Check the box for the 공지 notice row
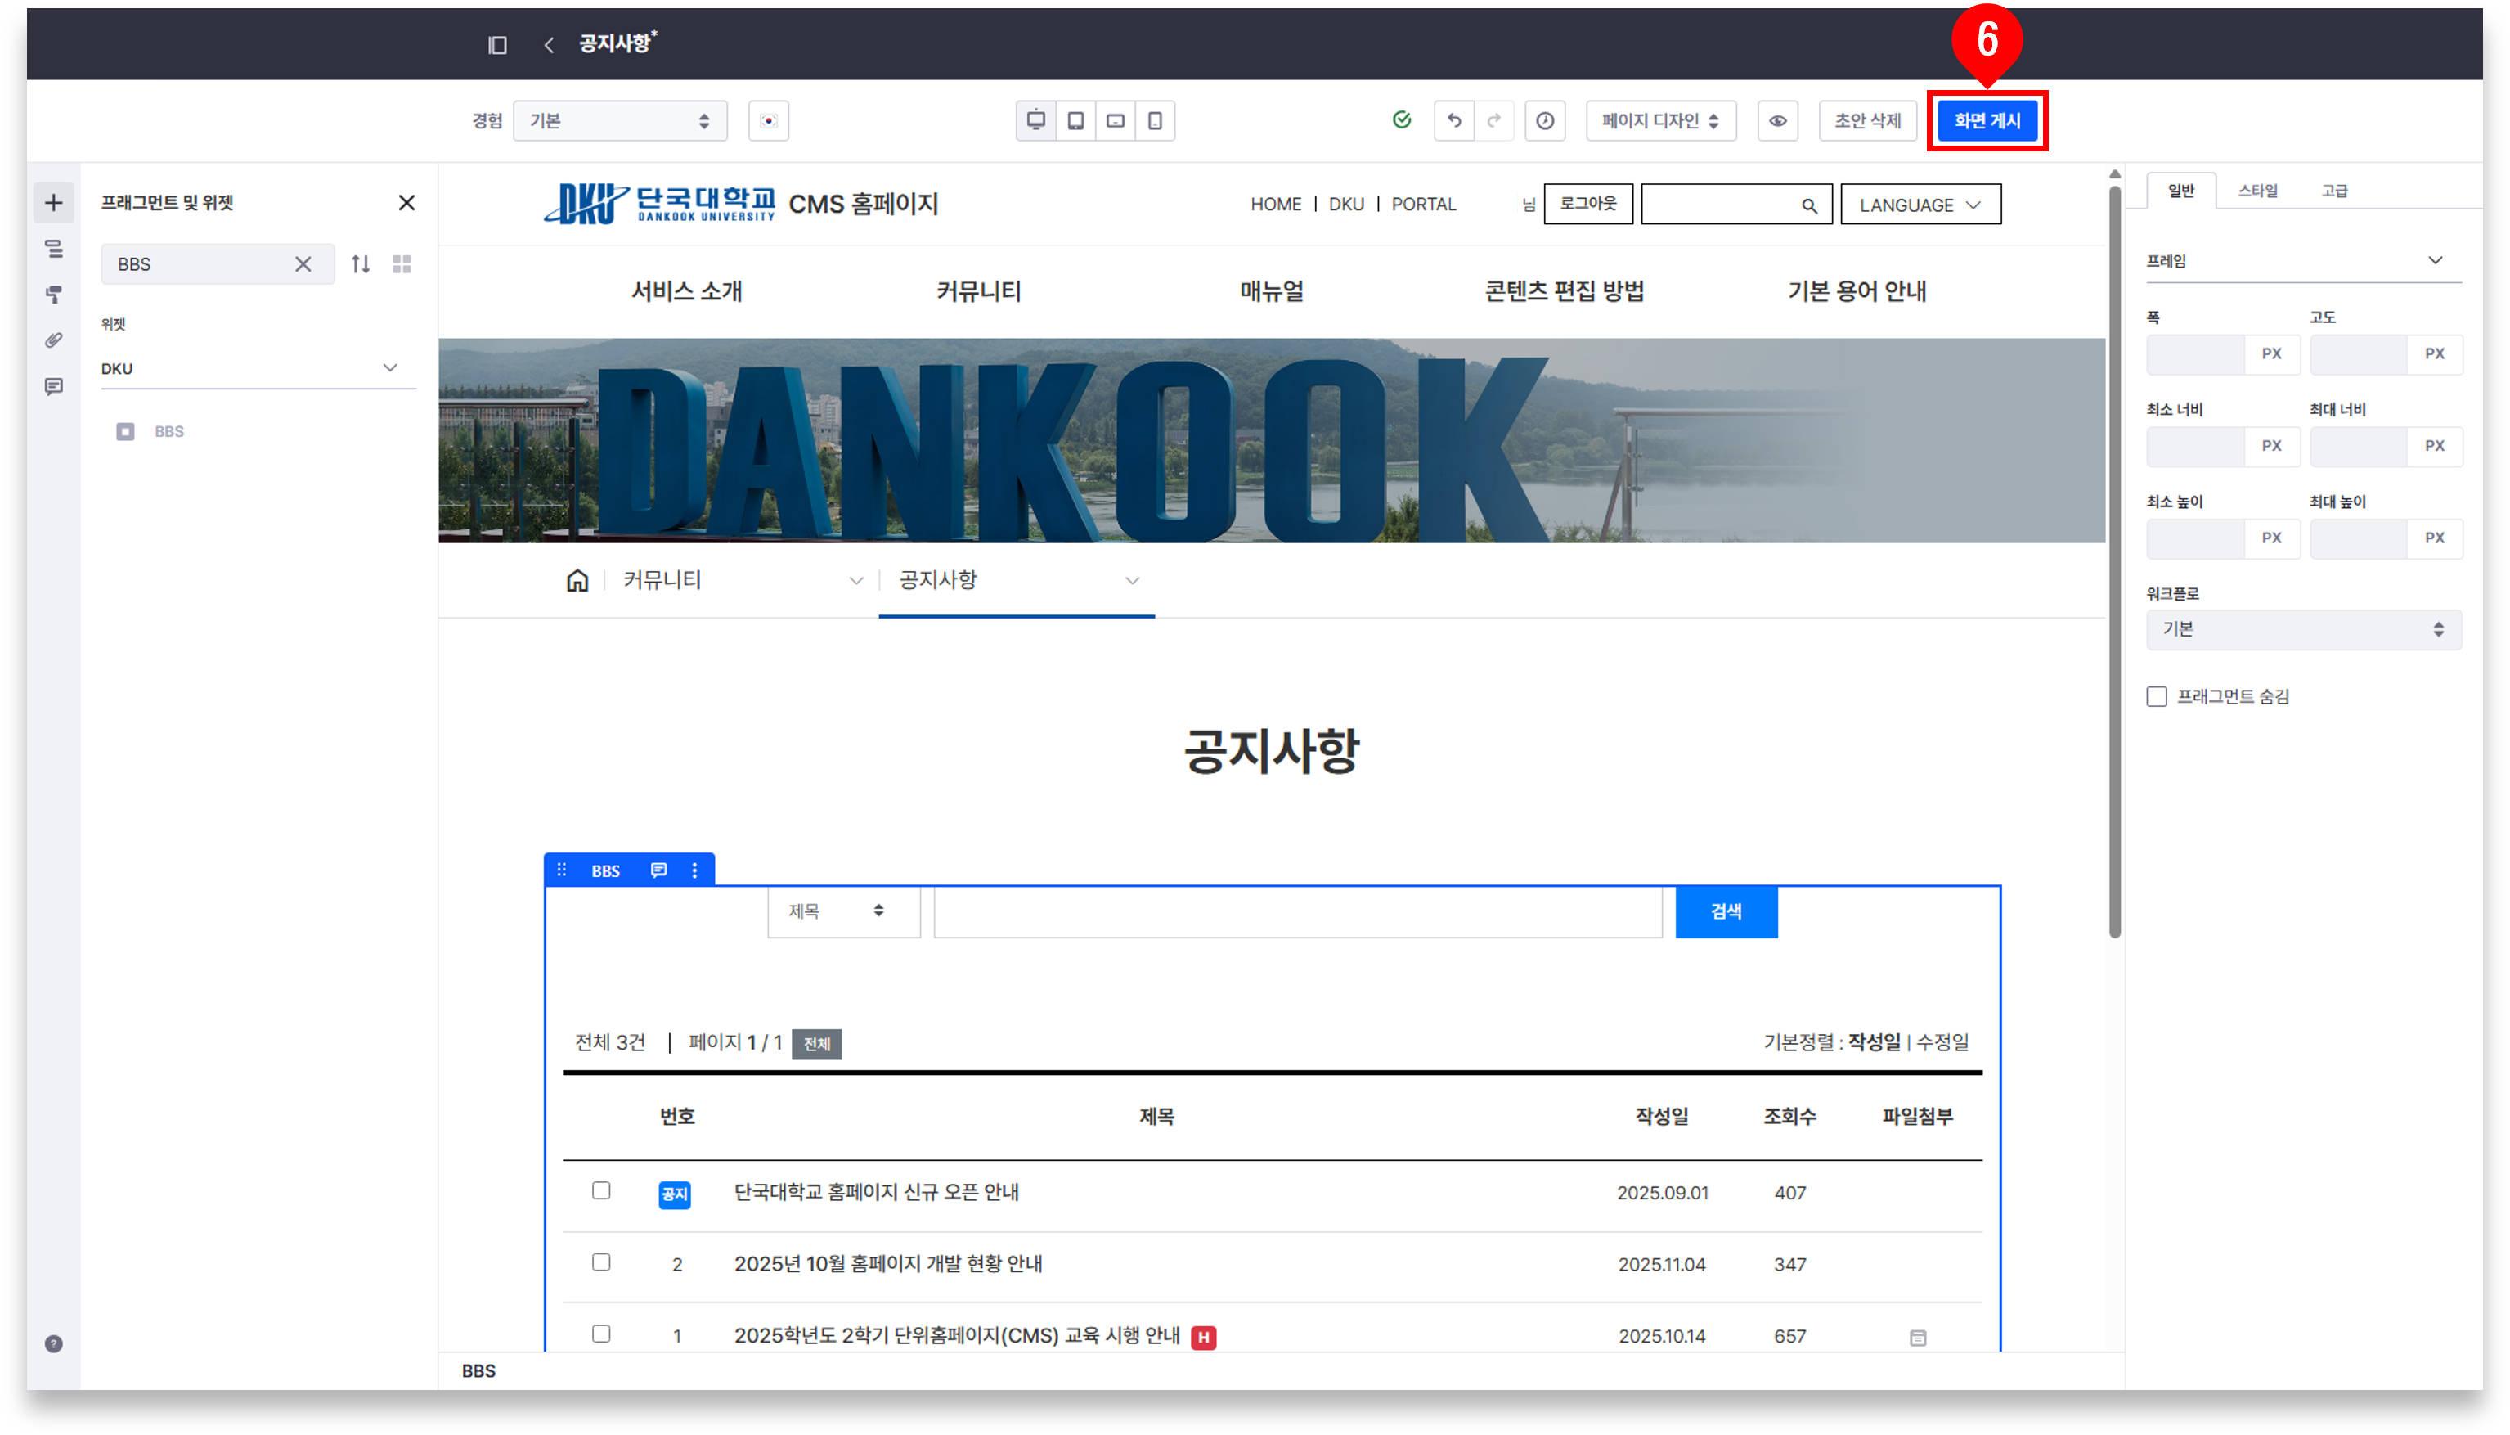The image size is (2510, 1435). click(x=601, y=1190)
